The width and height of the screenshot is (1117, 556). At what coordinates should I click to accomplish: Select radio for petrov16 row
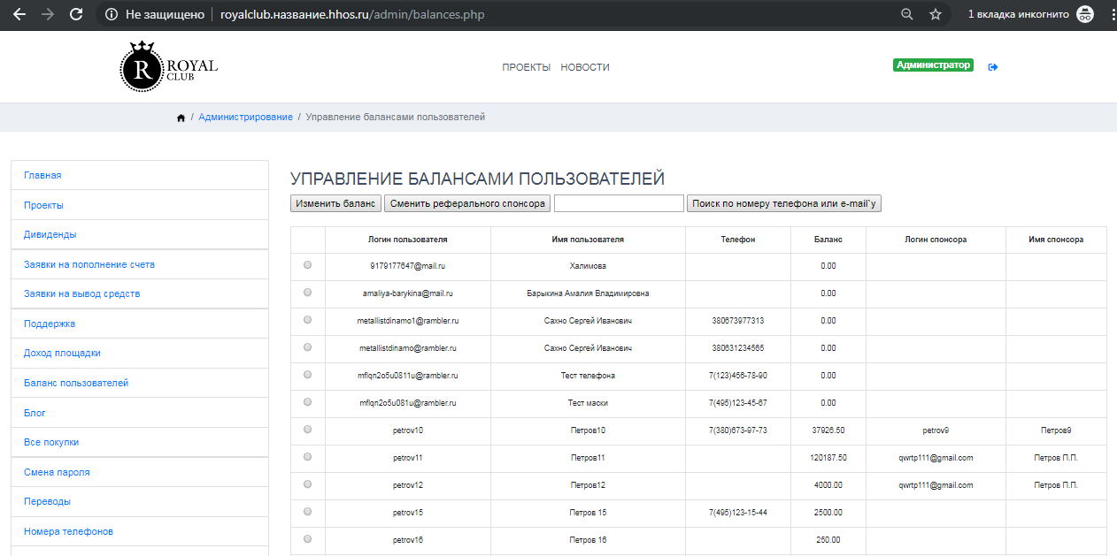click(x=308, y=538)
